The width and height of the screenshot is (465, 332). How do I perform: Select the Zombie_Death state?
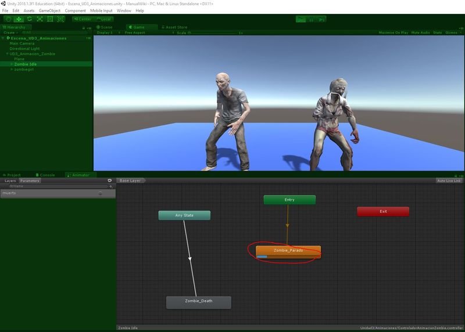tap(199, 302)
